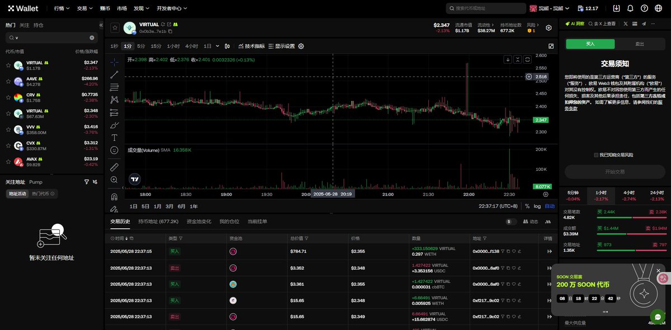
Task: Choose the 1月 chart range
Action: 158,206
